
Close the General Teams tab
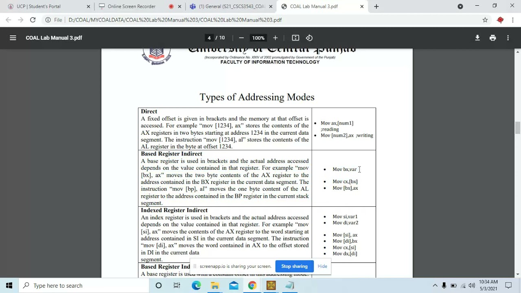[x=271, y=7]
